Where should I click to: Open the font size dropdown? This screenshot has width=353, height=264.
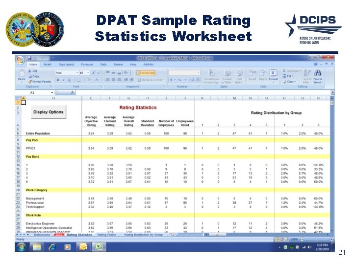(88, 73)
